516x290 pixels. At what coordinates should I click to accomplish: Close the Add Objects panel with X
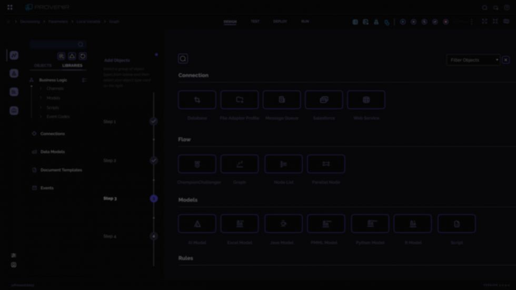tap(506, 60)
